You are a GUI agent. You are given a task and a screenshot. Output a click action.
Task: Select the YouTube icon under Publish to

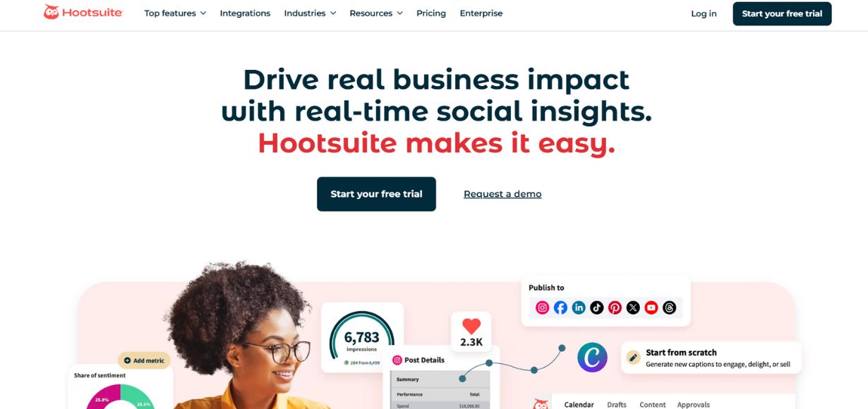651,307
